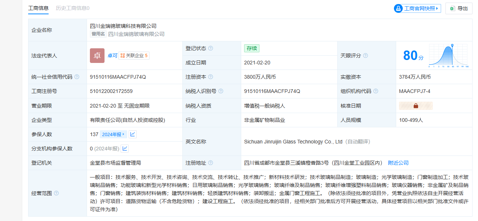Click the 导出 export button
Screen dimensions: 478x221
pyautogui.click(x=459, y=8)
